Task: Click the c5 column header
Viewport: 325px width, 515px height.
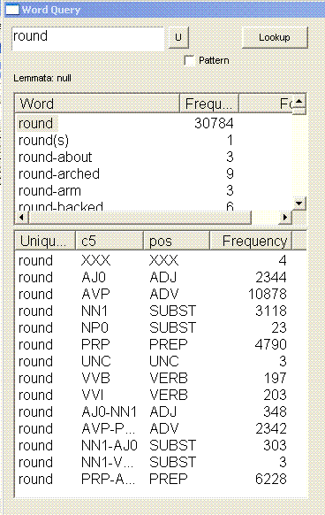Action: click(x=110, y=241)
